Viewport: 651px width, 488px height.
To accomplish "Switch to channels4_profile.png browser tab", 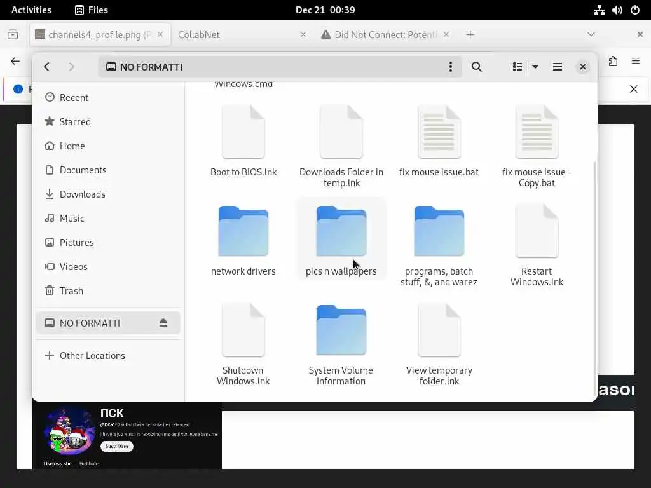I will pos(100,34).
